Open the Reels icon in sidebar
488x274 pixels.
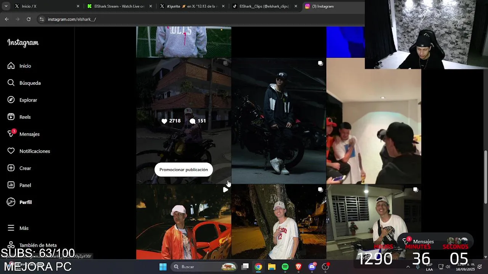(11, 117)
